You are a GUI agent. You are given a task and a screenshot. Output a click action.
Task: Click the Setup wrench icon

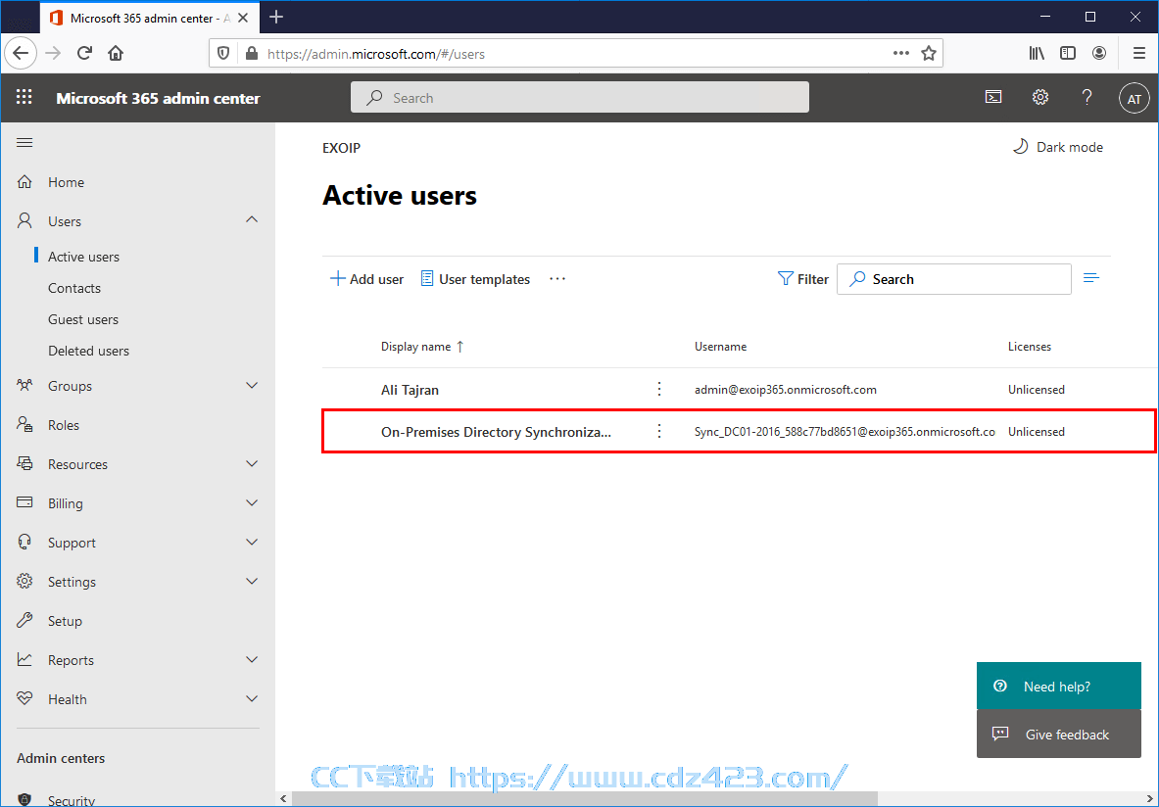tap(24, 620)
